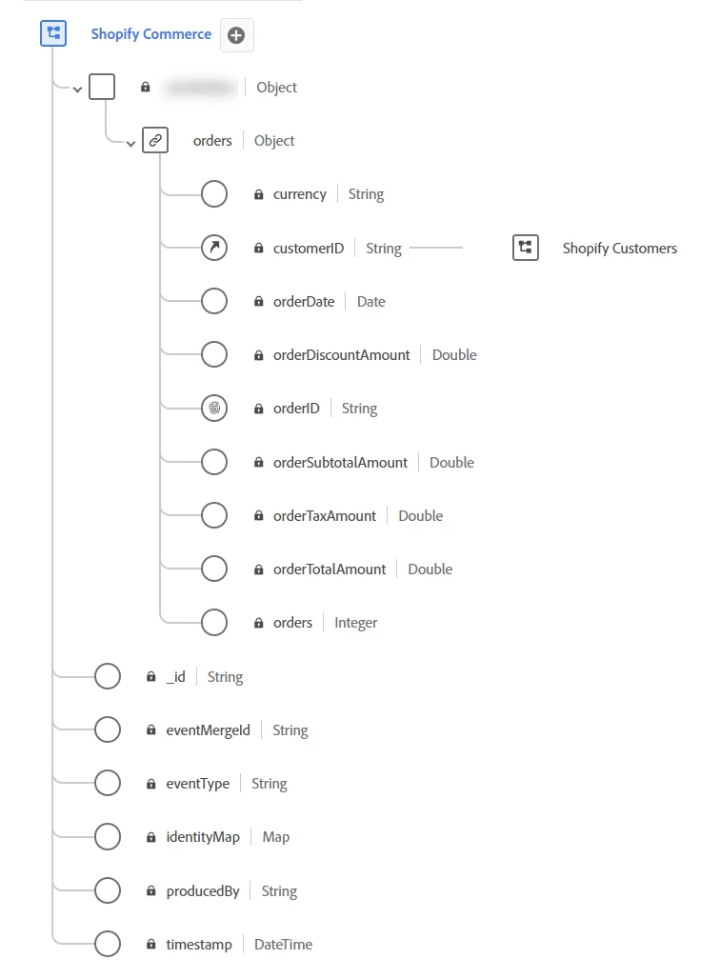Screen dimensions: 720x979
Task: Select the orderDiscountAmount field circle node
Action: click(x=214, y=354)
